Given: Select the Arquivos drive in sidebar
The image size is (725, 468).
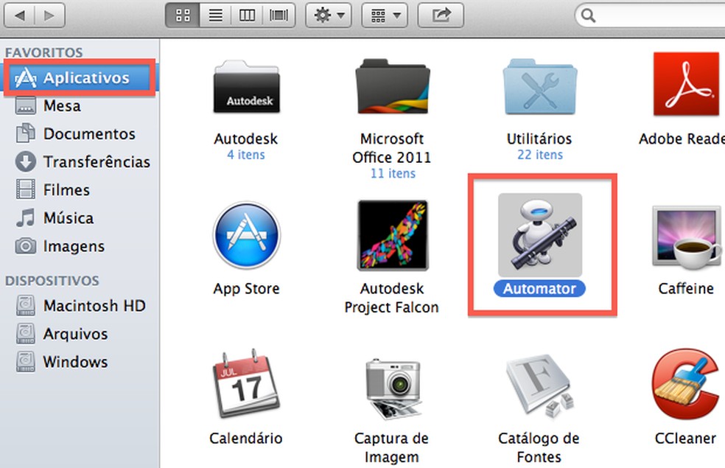Looking at the screenshot, I should tap(80, 334).
